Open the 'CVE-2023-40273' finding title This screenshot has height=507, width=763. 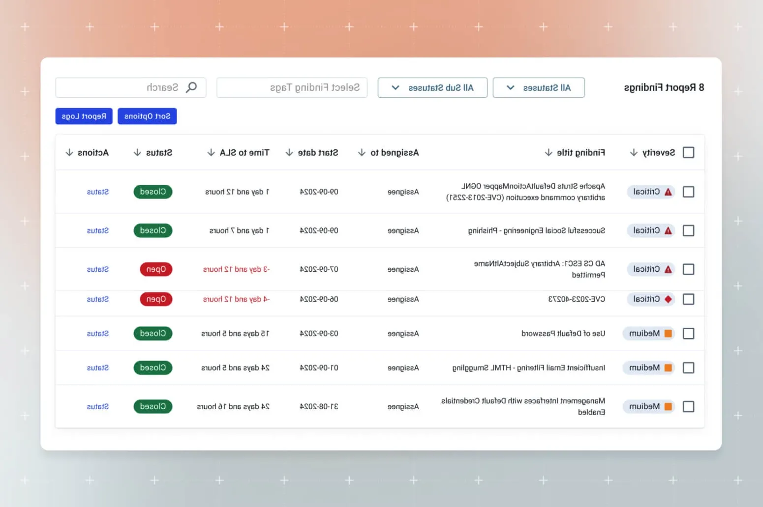point(577,299)
